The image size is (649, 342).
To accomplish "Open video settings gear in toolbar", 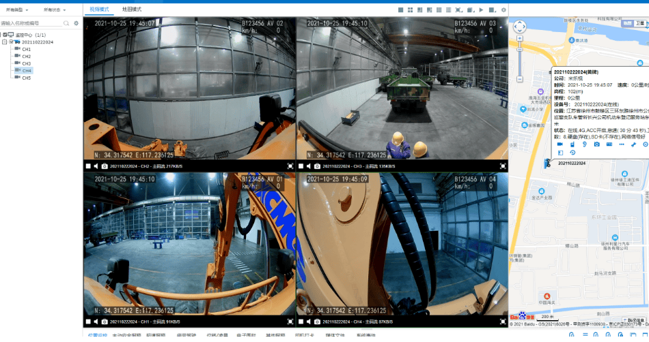I will pos(503,10).
